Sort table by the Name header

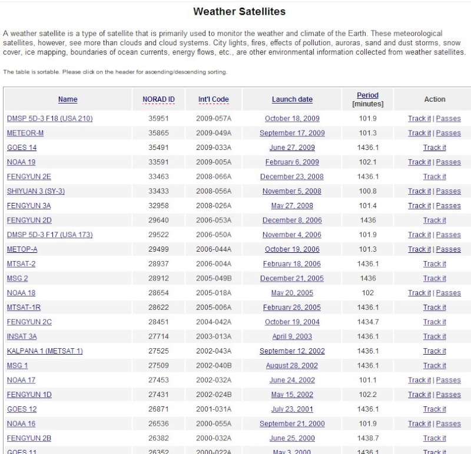pyautogui.click(x=68, y=99)
